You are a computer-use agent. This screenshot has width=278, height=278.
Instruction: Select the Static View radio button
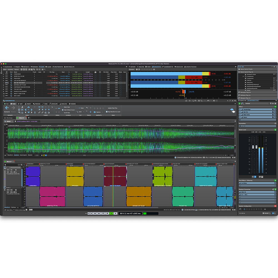pos(63,107)
